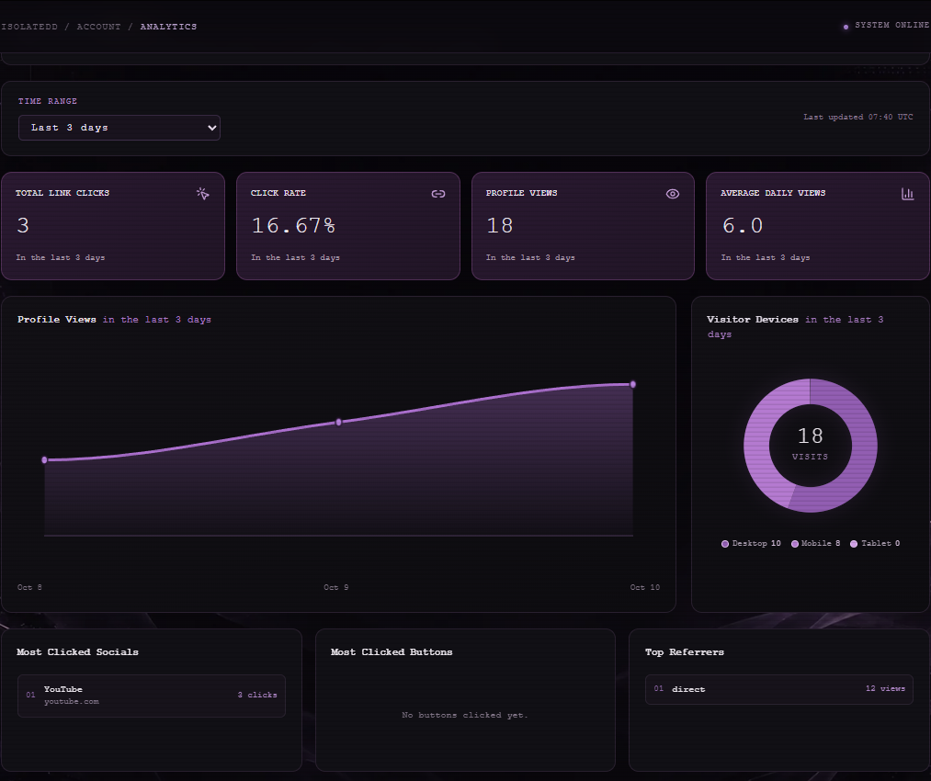931x781 pixels.
Task: Click the 'Top Referrers' heading
Action: point(685,652)
